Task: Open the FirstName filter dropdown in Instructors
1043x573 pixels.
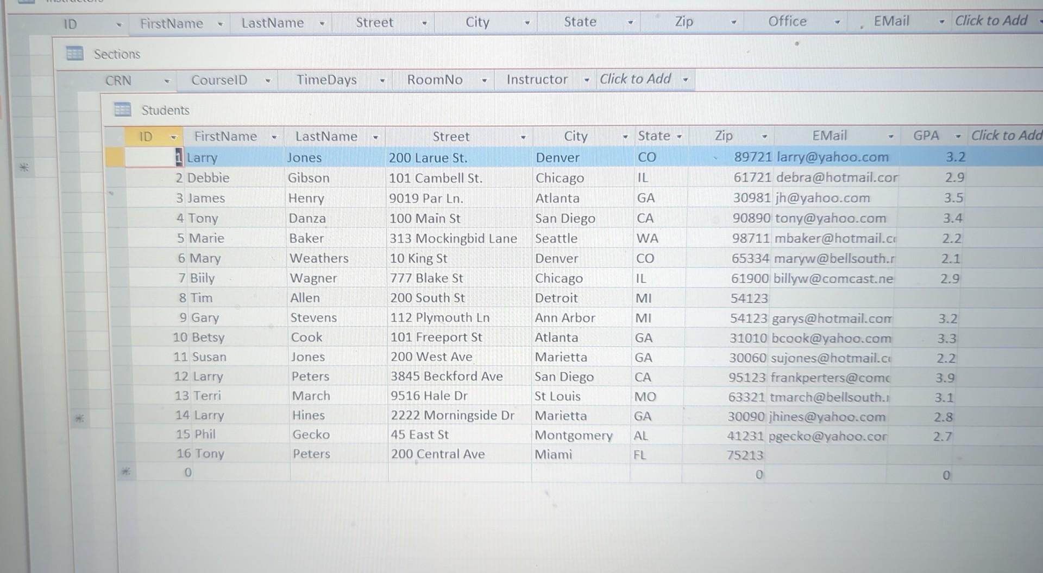Action: (221, 23)
